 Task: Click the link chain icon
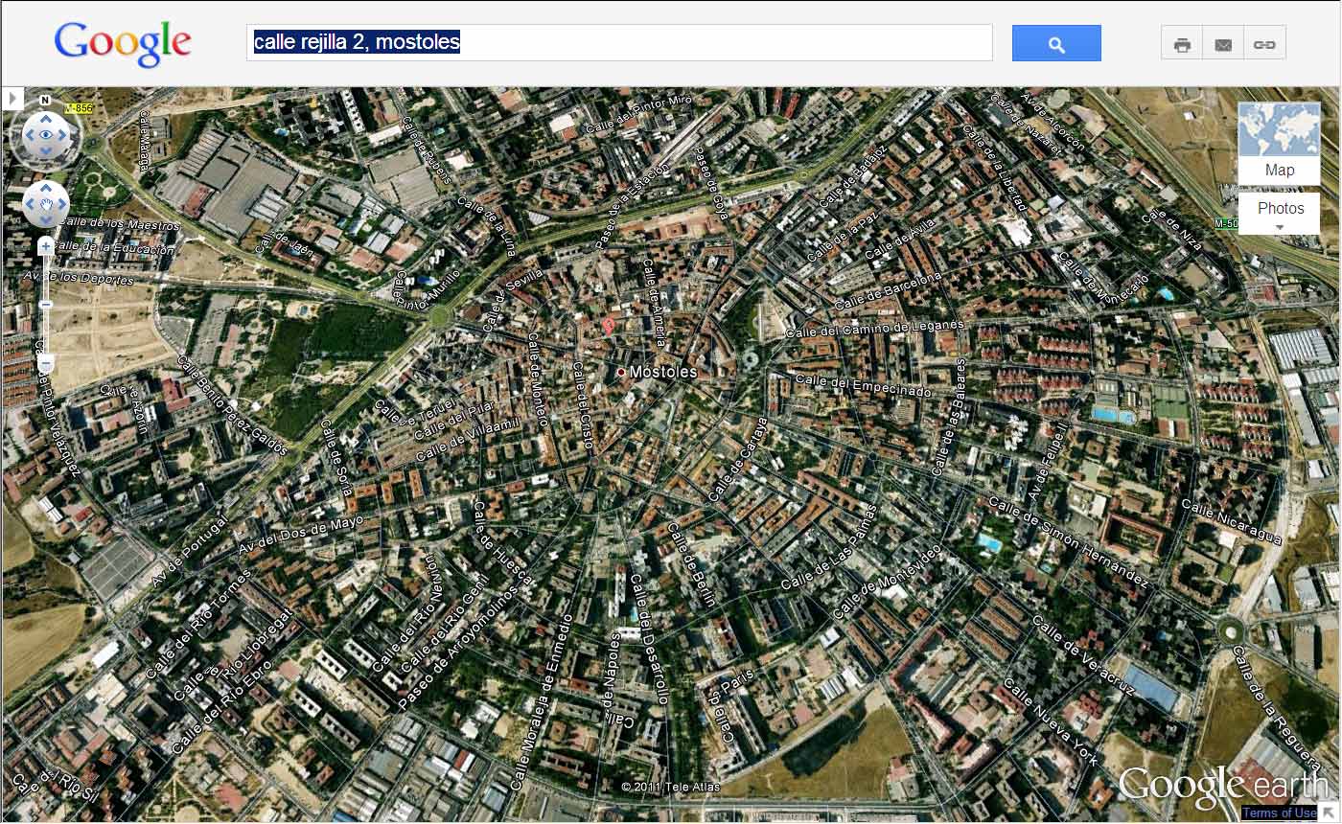click(1264, 44)
